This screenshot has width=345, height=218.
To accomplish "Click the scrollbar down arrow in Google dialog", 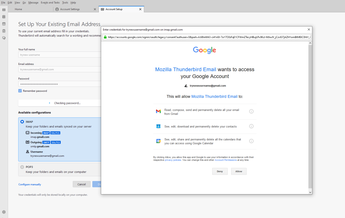I will point(310,192).
